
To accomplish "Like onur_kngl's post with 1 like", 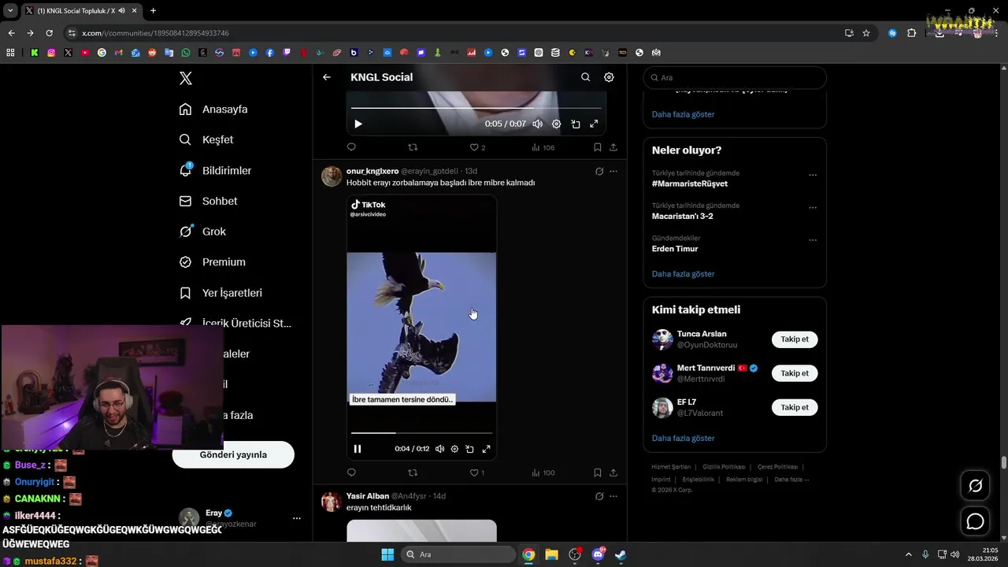I will coord(477,472).
